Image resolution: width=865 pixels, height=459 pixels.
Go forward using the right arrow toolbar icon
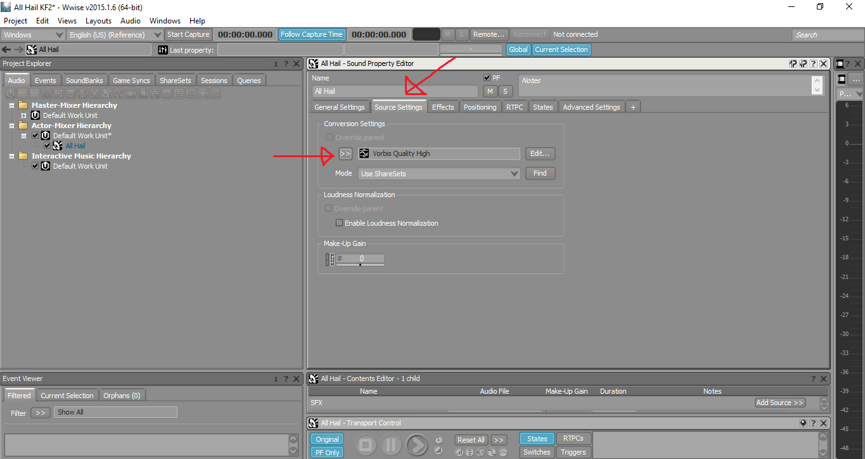(x=18, y=49)
